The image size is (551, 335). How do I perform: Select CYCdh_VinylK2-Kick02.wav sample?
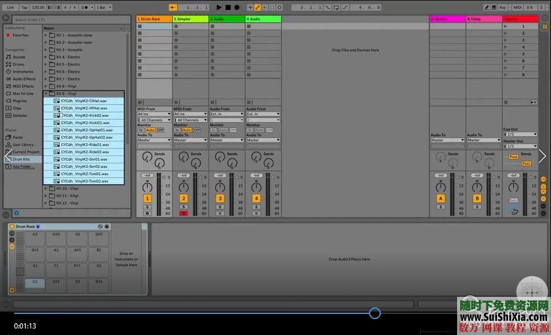84,116
